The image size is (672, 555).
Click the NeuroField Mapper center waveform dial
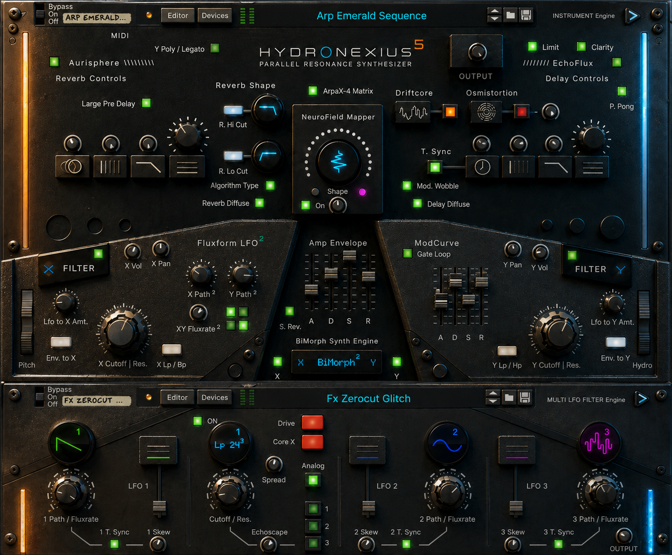[338, 161]
